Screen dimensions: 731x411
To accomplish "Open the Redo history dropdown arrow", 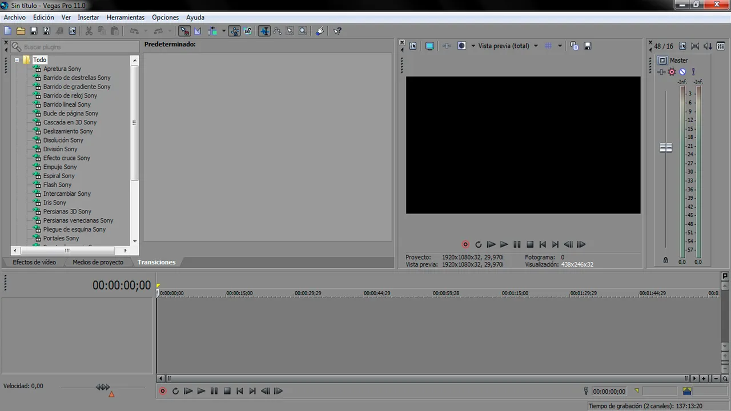I will click(170, 31).
